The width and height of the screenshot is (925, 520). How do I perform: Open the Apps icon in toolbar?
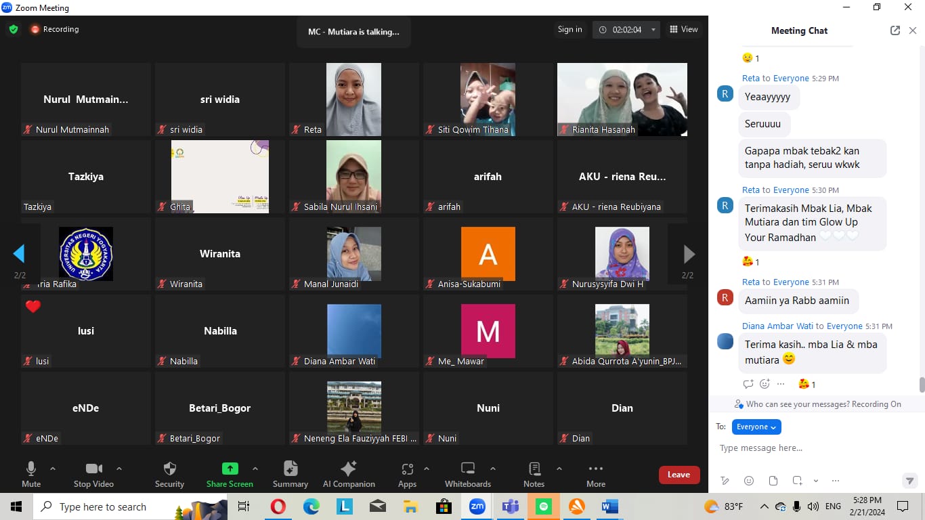tap(407, 469)
